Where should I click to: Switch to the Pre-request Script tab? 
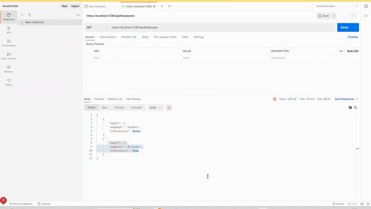pos(165,37)
